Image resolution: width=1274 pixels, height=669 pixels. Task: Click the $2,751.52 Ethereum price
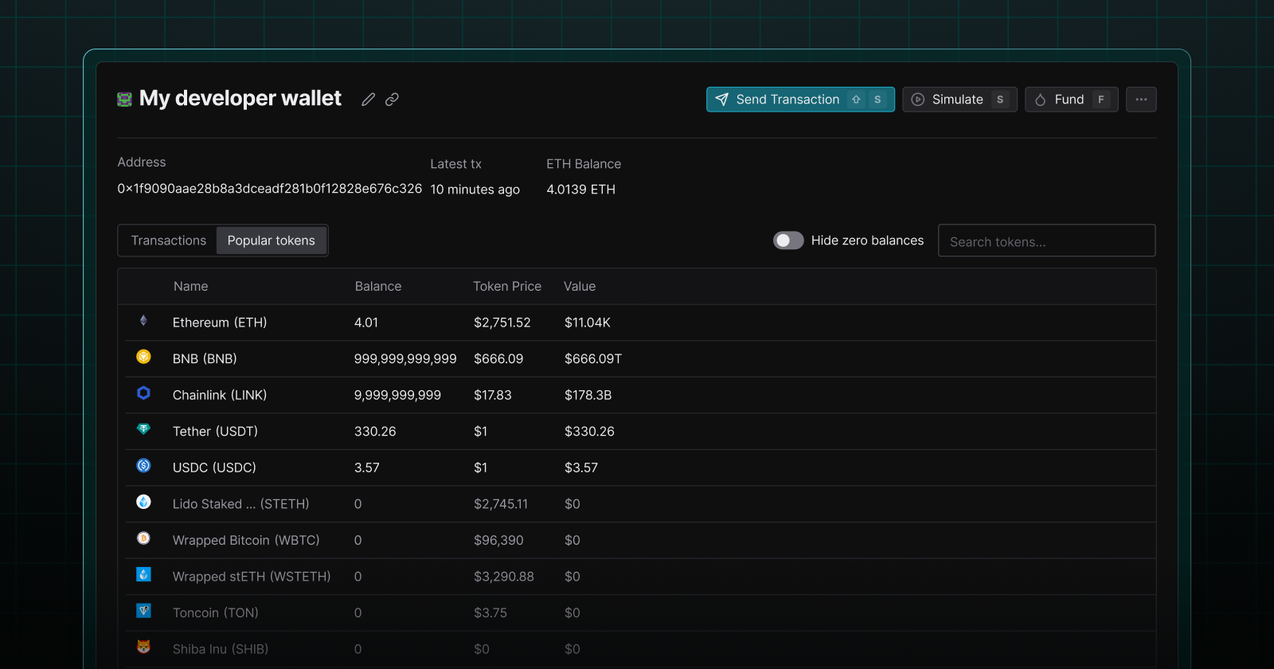tap(502, 323)
